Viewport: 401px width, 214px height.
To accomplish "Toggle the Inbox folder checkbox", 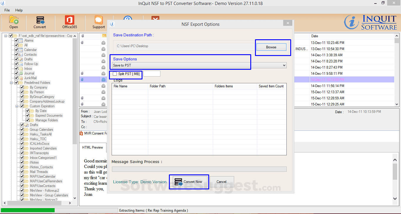I will 16,69.
